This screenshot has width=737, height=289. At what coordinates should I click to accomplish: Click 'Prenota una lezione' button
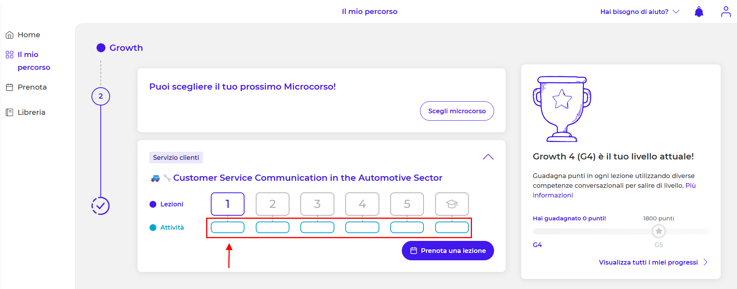point(448,251)
